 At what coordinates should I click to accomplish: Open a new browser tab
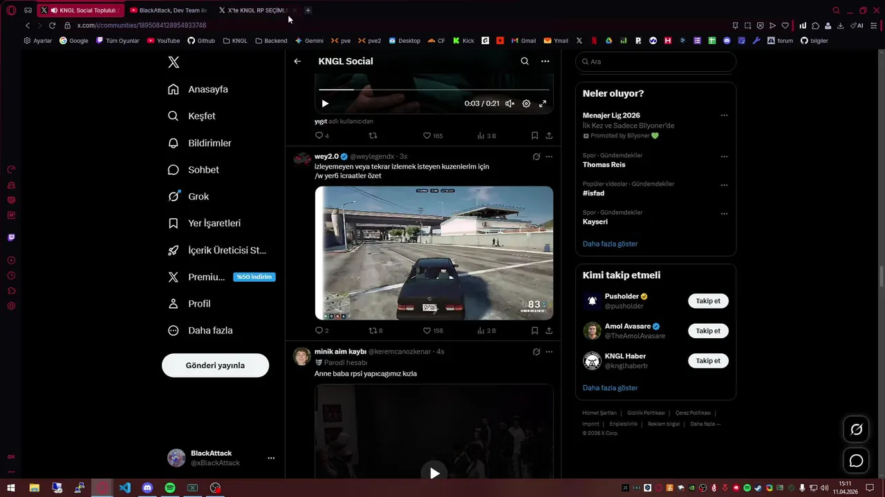click(308, 10)
